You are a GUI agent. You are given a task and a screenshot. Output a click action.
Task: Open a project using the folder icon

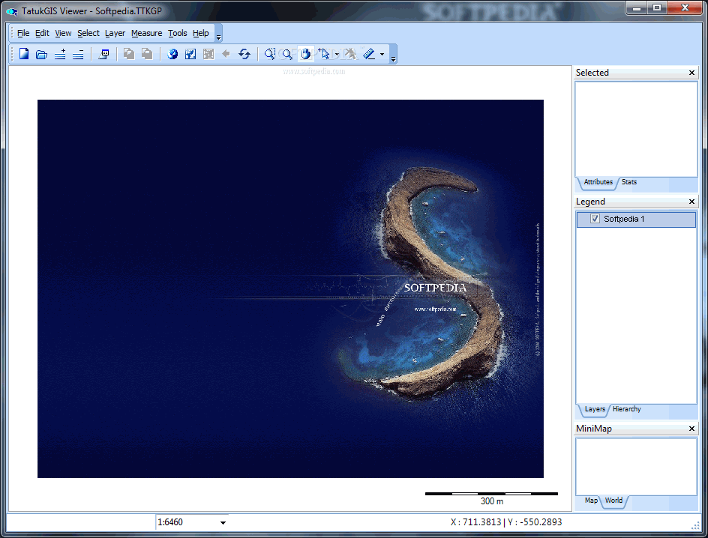(x=41, y=55)
